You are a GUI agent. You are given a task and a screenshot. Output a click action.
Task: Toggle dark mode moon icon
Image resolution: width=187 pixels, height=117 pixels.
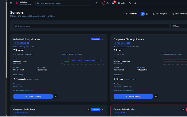(x=130, y=3)
